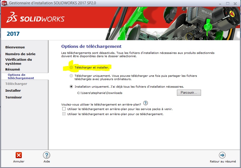Select the Installation uniquement radio button

71,87
